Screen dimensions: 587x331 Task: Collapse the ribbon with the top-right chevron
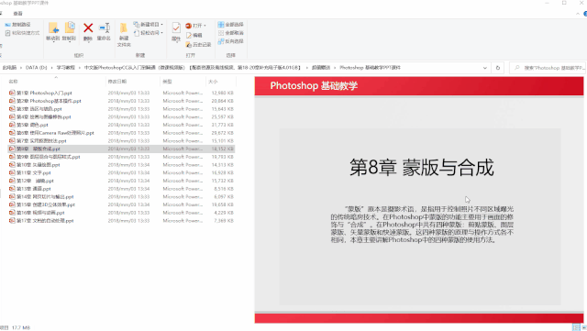point(578,14)
